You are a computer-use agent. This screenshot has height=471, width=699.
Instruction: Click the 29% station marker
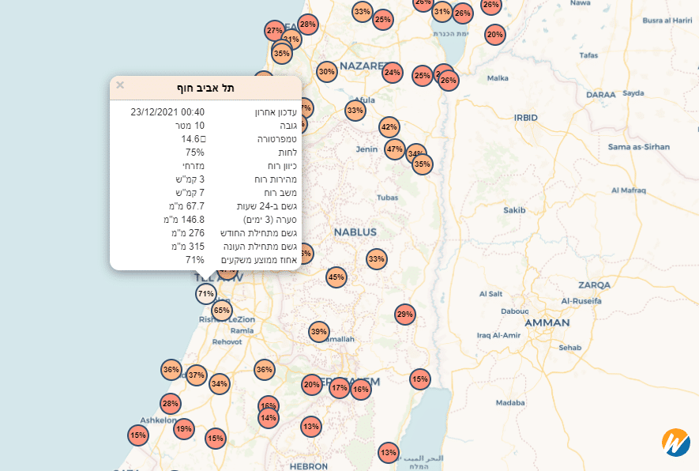(404, 315)
